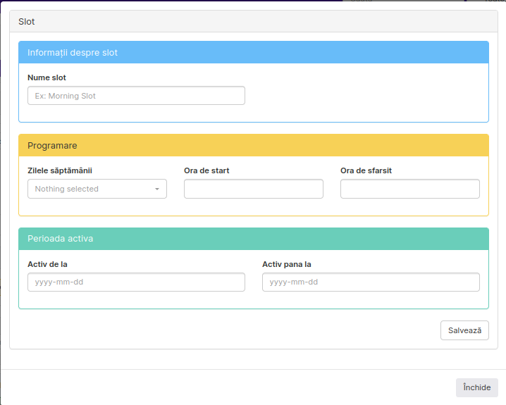The image size is (506, 405).
Task: Click the Nothing selected placeholder text
Action: click(67, 189)
